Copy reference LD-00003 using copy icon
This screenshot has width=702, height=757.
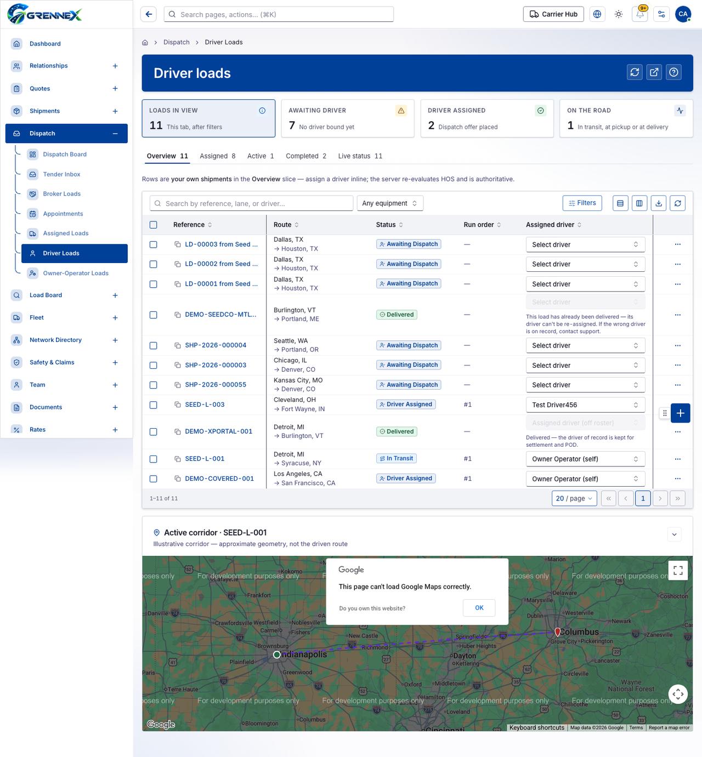coord(178,244)
